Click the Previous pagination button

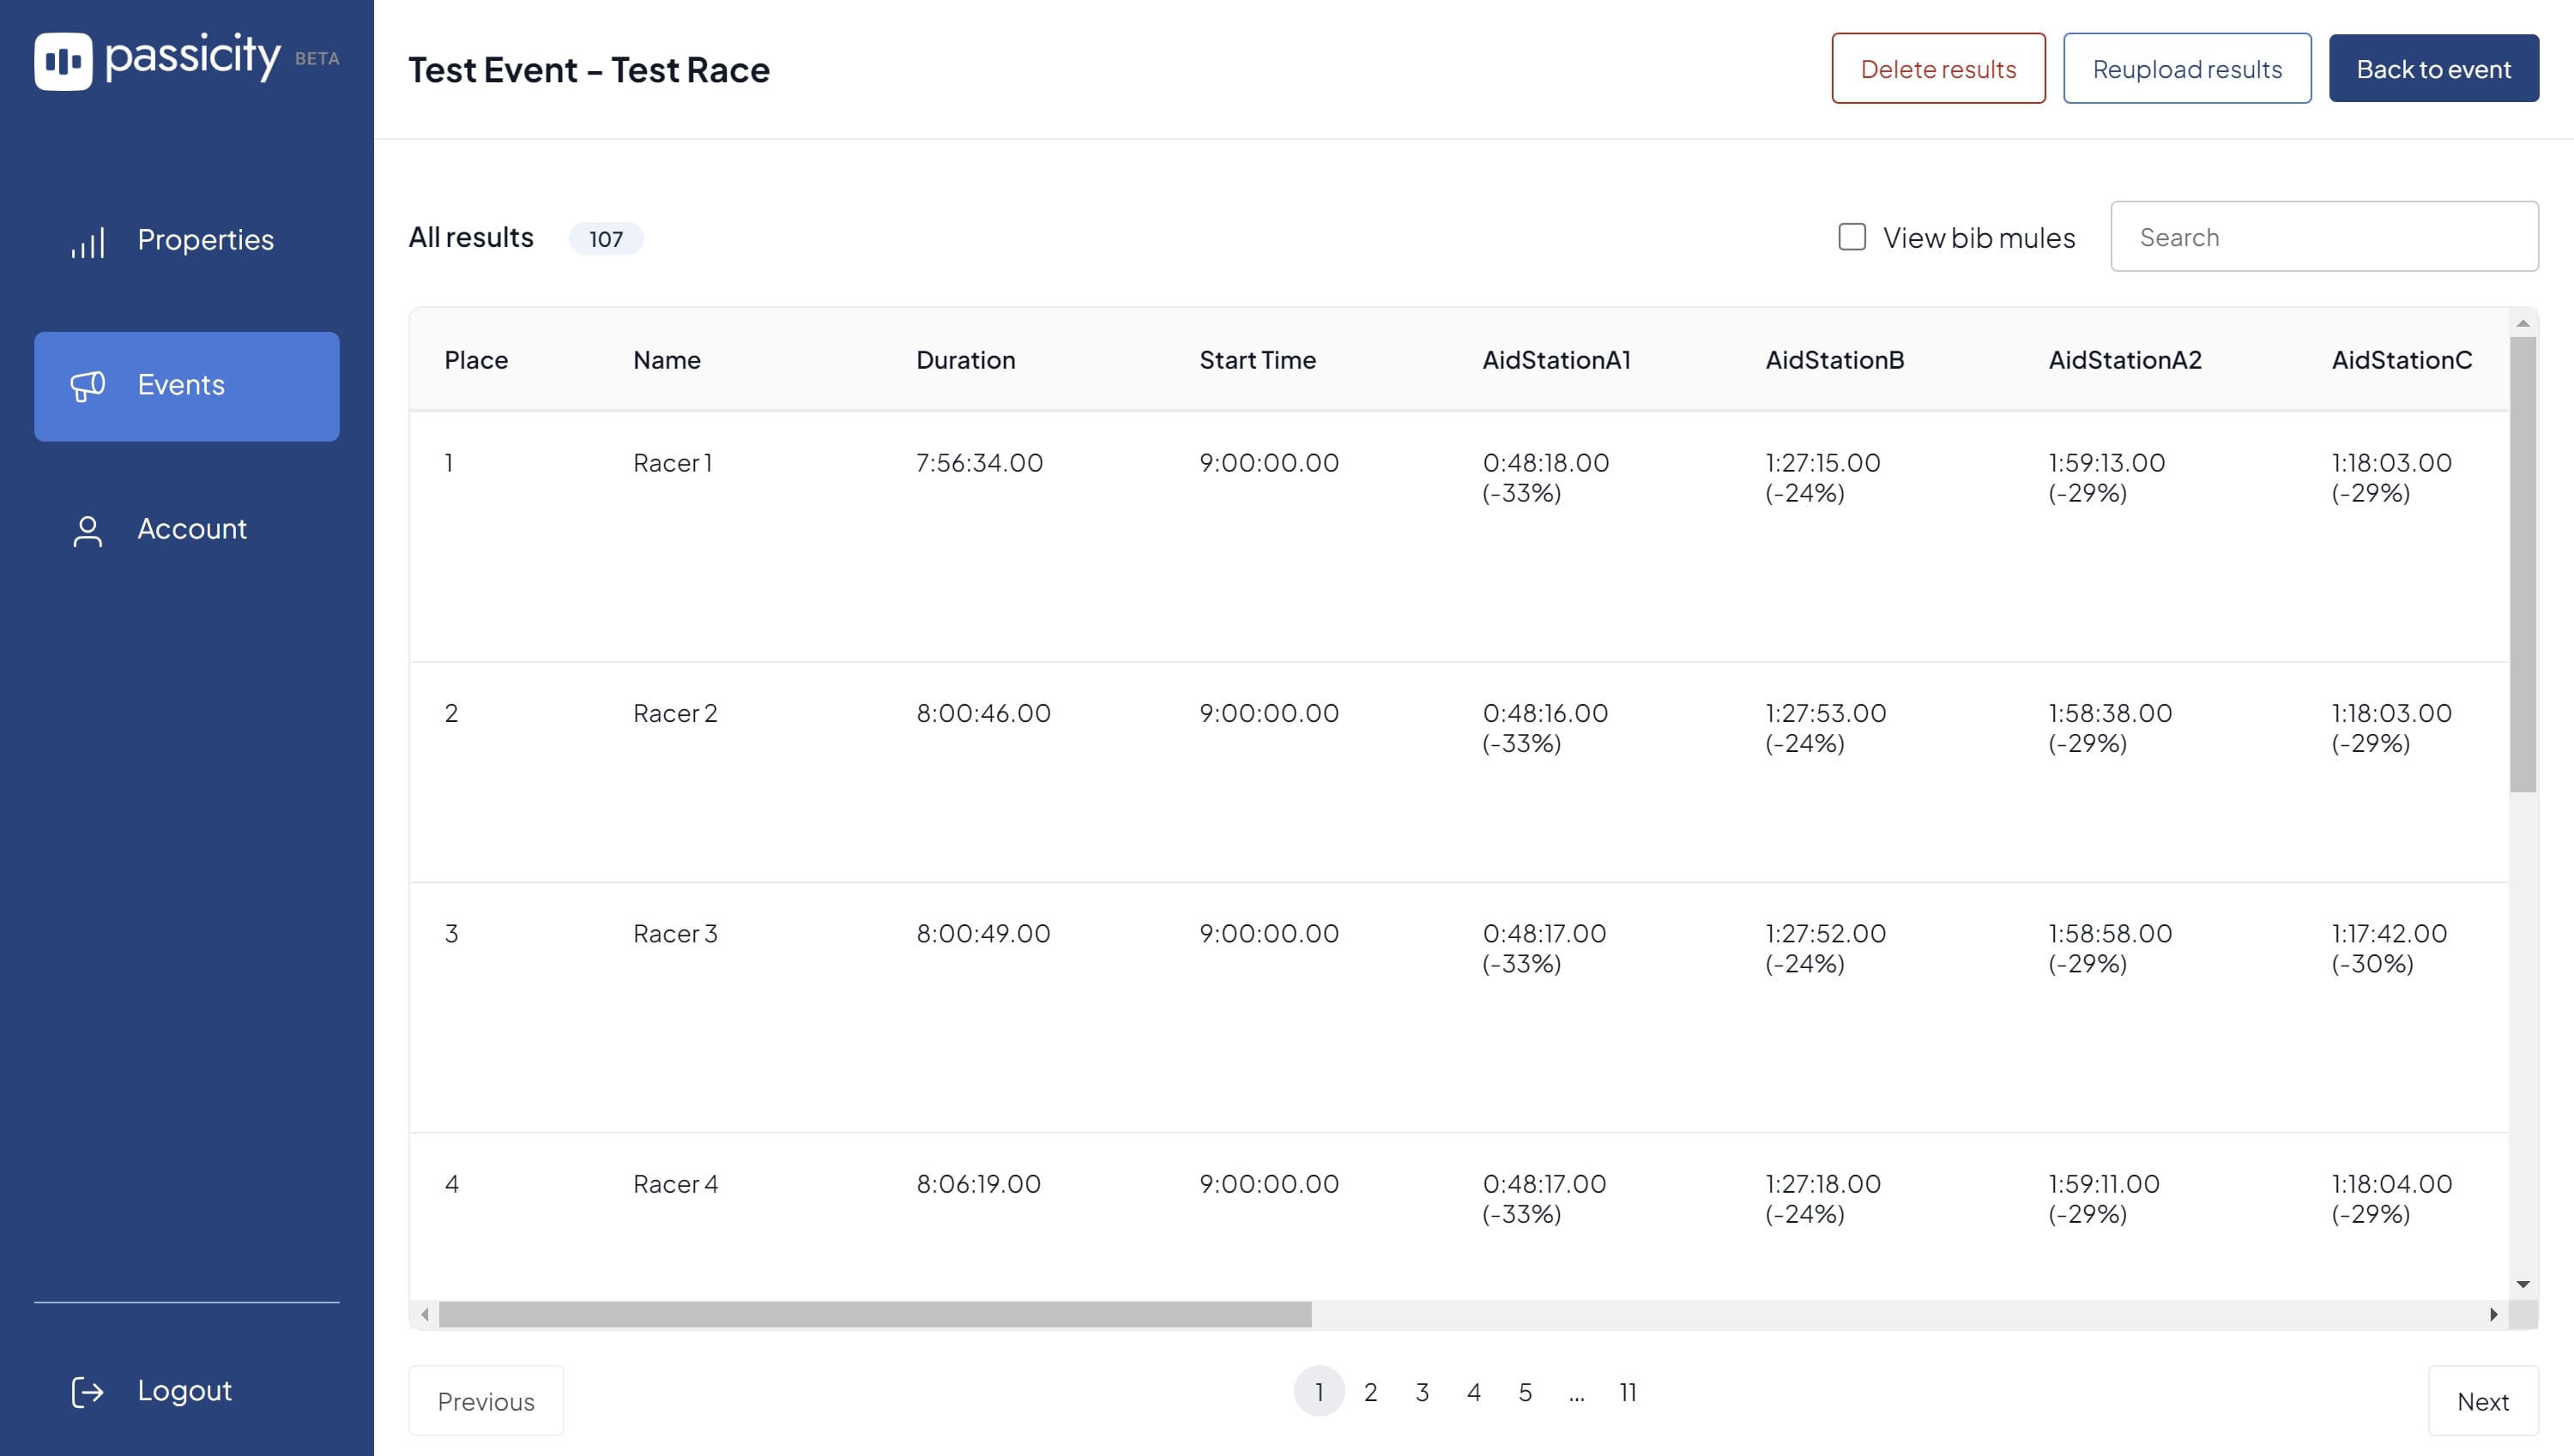click(x=486, y=1401)
